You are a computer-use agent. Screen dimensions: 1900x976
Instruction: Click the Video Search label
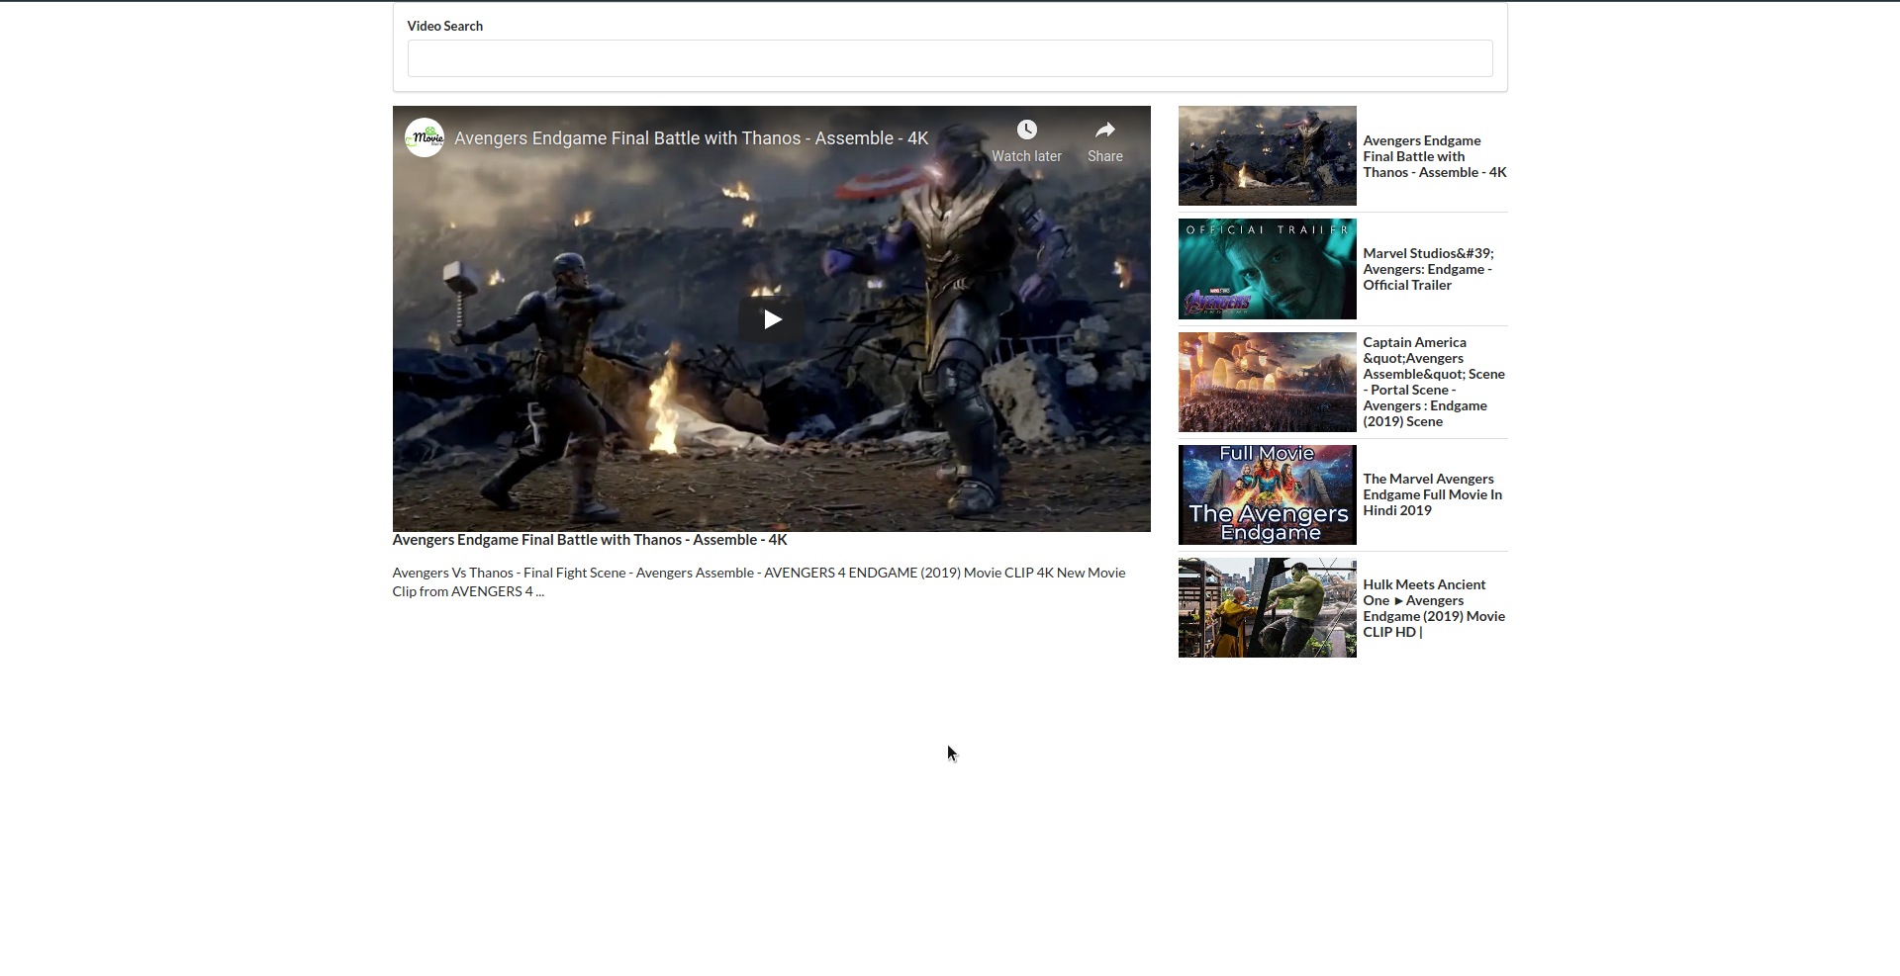[444, 26]
